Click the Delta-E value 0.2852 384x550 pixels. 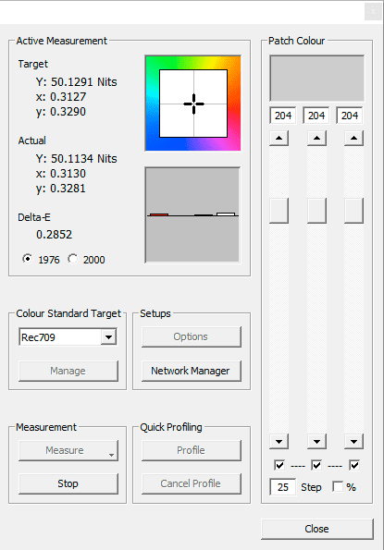coord(54,234)
